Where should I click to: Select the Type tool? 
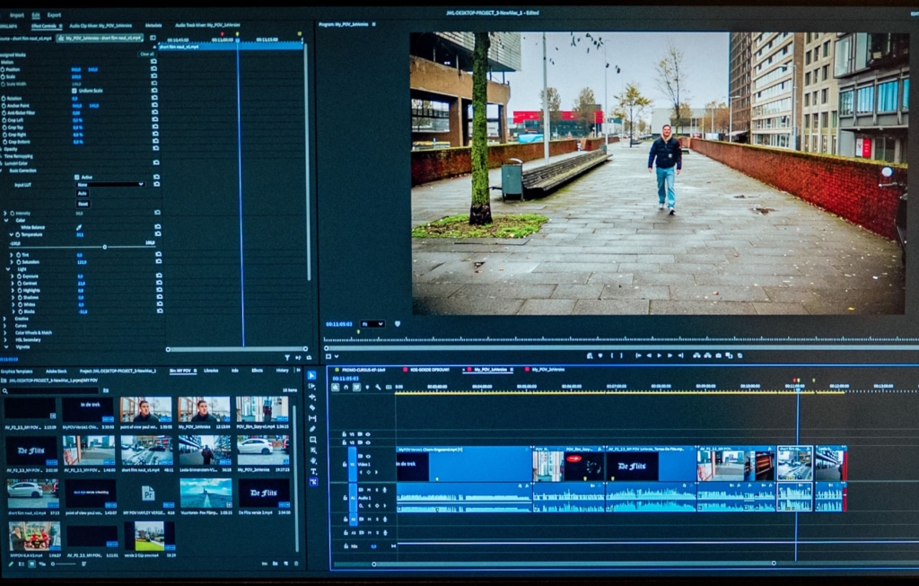coord(311,471)
